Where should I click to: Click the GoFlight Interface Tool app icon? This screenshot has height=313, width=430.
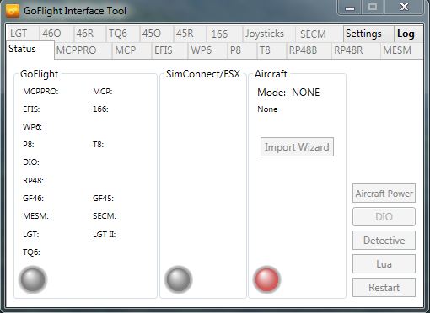[13, 11]
